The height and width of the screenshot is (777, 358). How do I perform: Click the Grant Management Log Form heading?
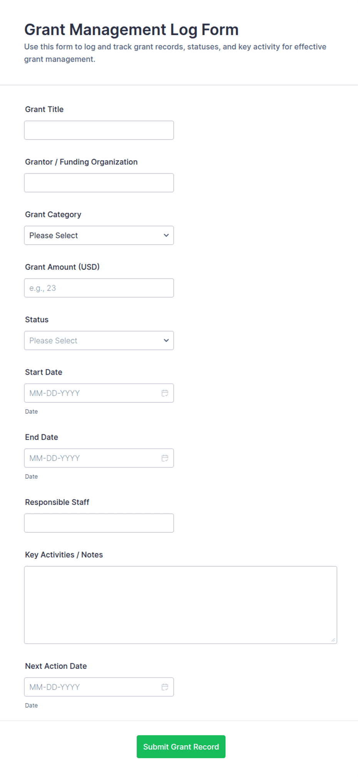click(131, 30)
